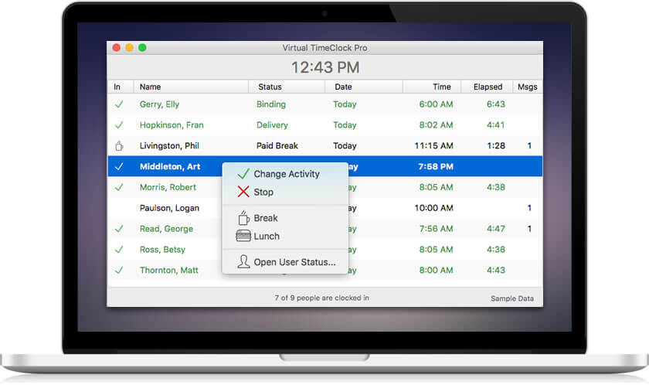Maximize window with the green button

point(142,48)
